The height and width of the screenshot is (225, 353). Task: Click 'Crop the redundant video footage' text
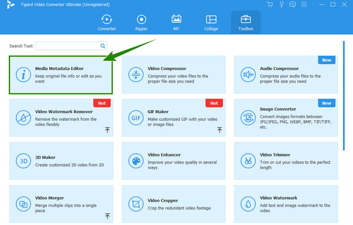click(179, 208)
